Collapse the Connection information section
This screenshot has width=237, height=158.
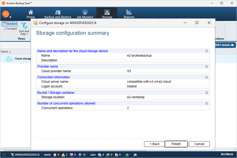pyautogui.click(x=206, y=77)
